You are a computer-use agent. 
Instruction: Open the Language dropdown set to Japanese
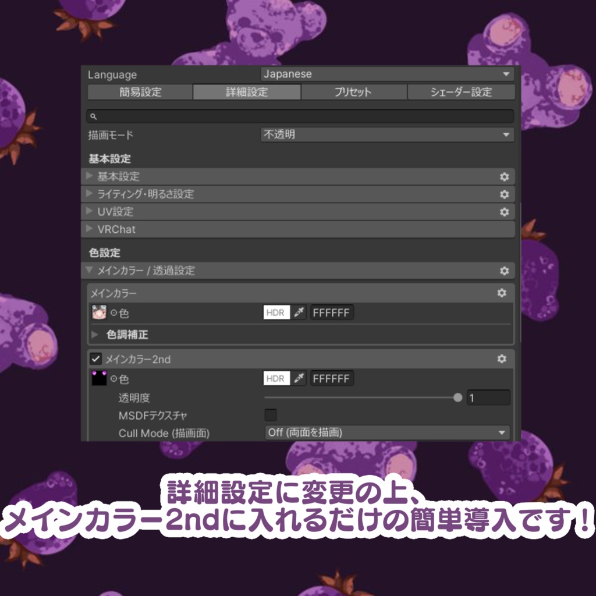pyautogui.click(x=387, y=74)
